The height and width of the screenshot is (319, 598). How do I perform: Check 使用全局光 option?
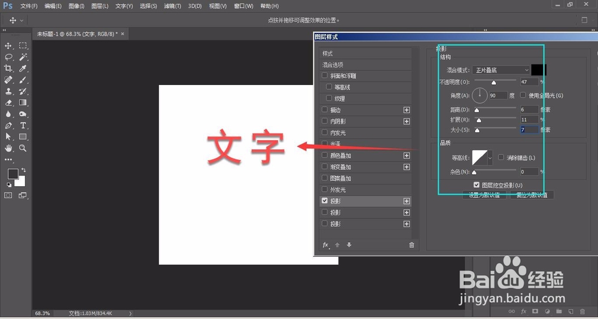coord(523,95)
